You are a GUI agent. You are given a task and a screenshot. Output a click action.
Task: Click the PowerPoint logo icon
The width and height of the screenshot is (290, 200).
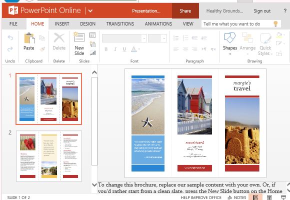[x=13, y=10]
